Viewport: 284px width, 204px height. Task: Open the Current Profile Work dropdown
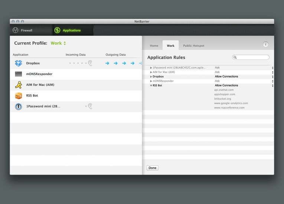click(x=58, y=43)
